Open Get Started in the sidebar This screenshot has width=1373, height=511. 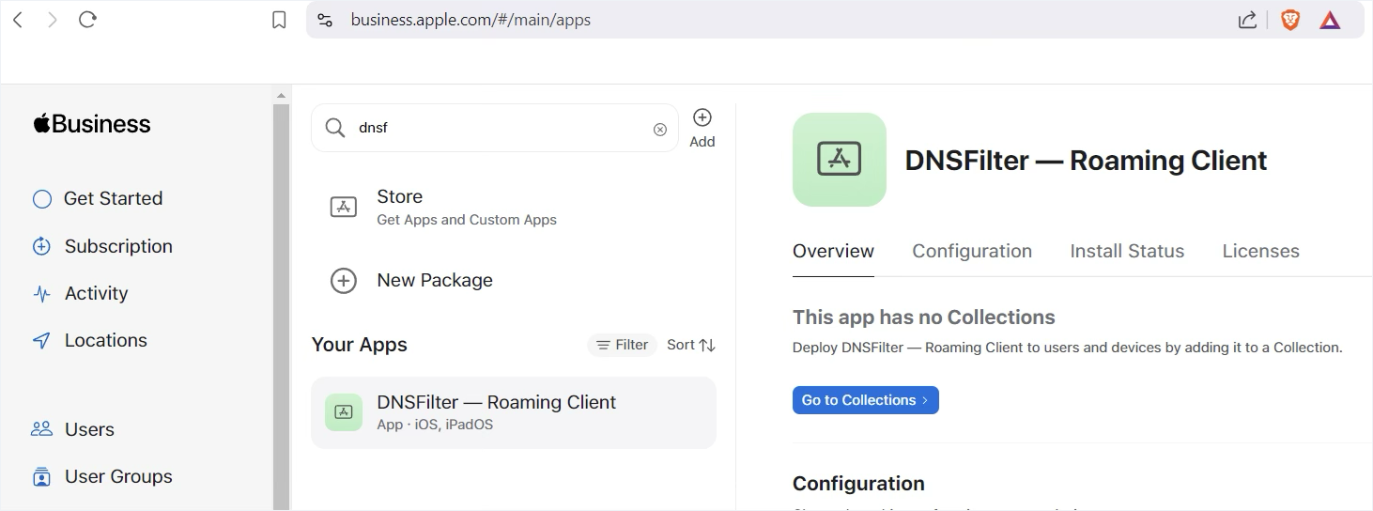113,198
